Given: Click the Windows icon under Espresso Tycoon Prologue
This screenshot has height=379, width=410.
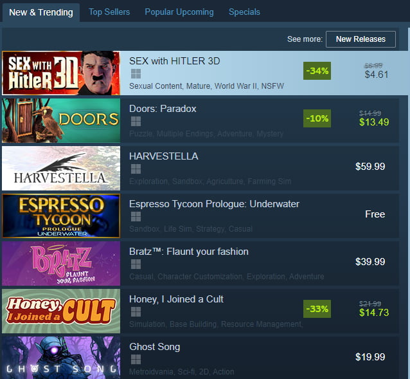Looking at the screenshot, I should click(136, 217).
